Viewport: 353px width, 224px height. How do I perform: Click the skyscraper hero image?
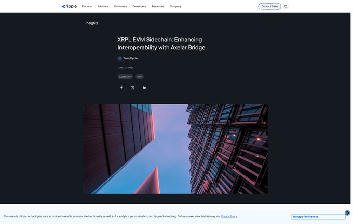click(x=175, y=149)
